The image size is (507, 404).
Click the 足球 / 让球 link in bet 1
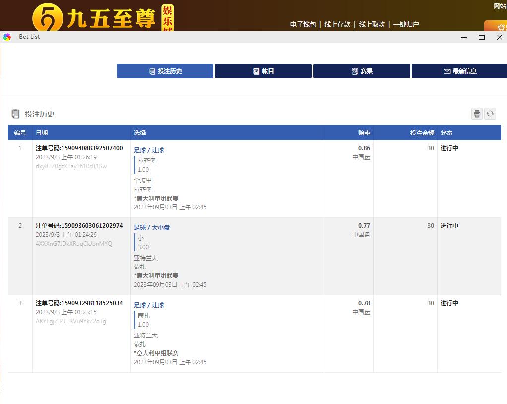(x=149, y=150)
